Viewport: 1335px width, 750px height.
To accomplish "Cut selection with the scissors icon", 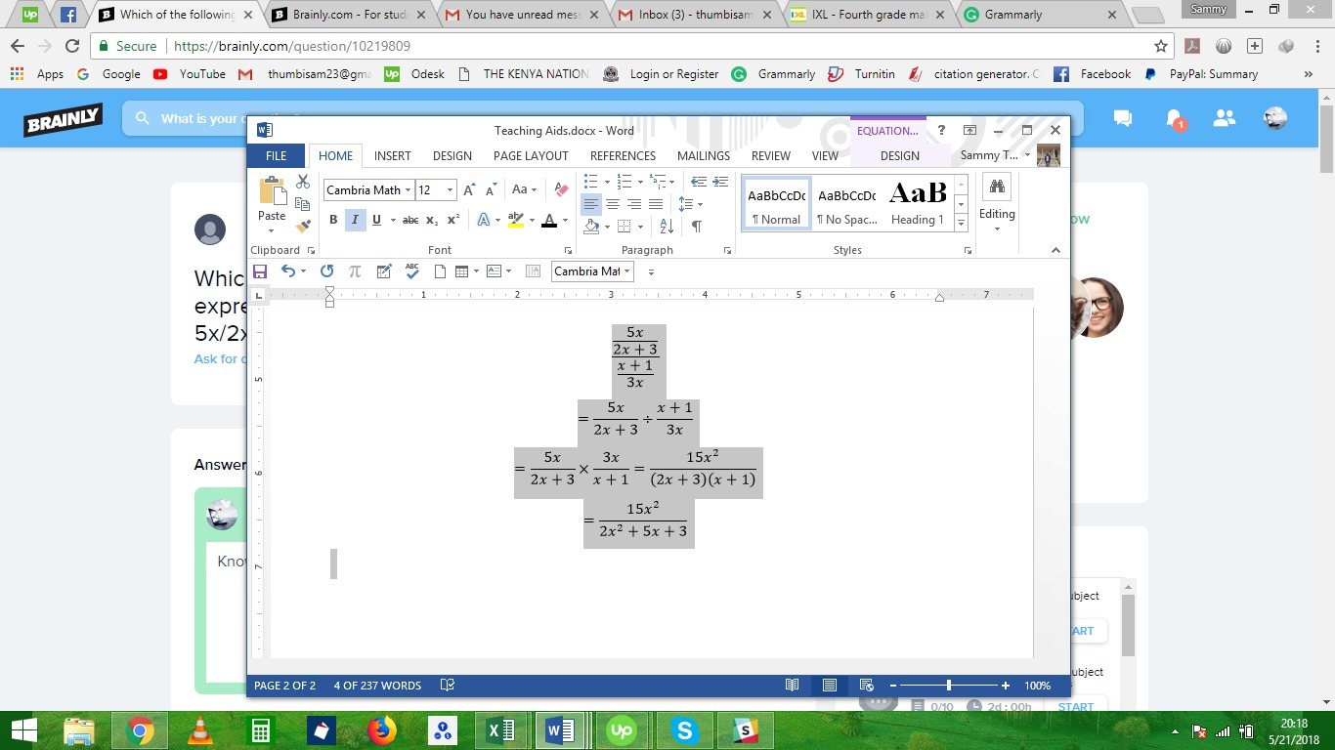I will tap(303, 182).
